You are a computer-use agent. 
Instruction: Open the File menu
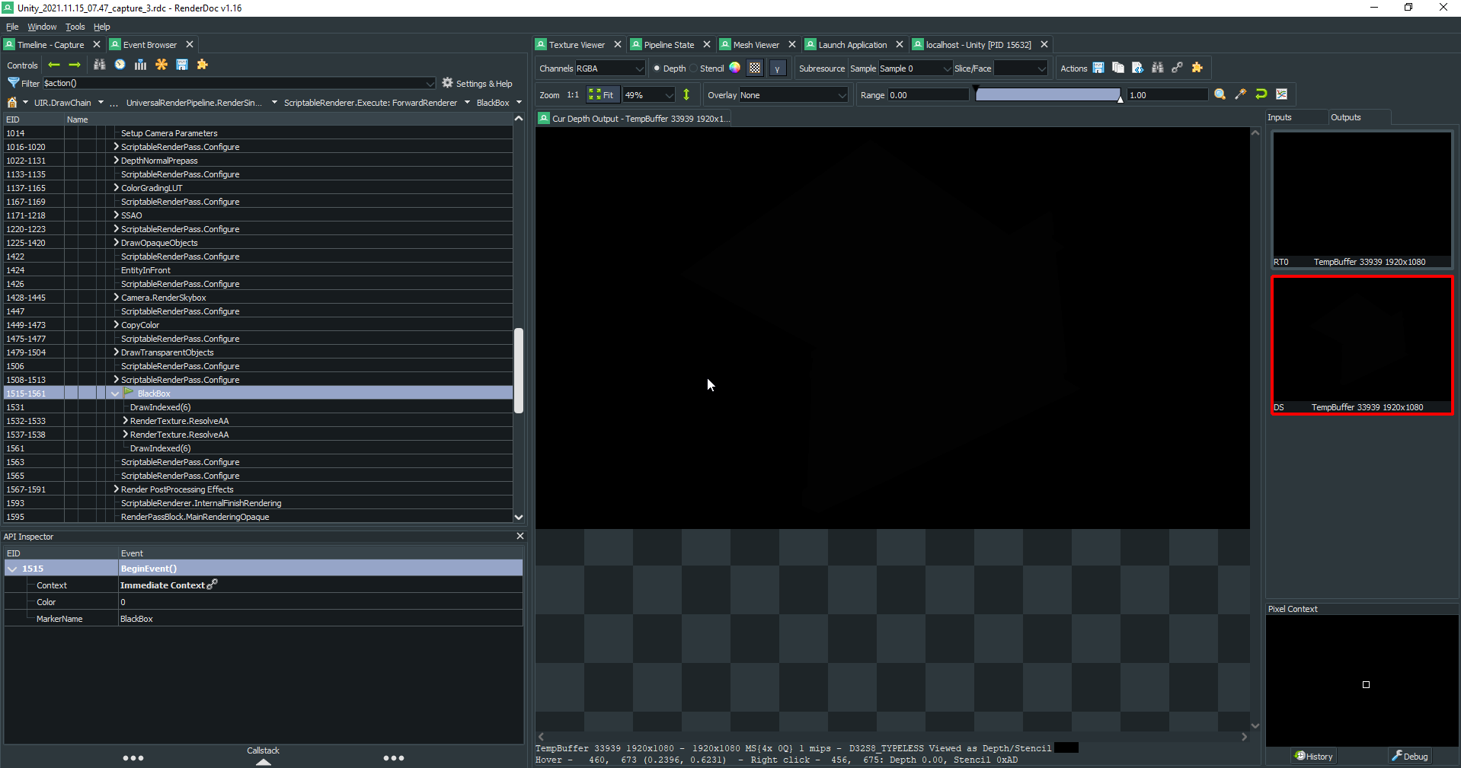[x=12, y=27]
